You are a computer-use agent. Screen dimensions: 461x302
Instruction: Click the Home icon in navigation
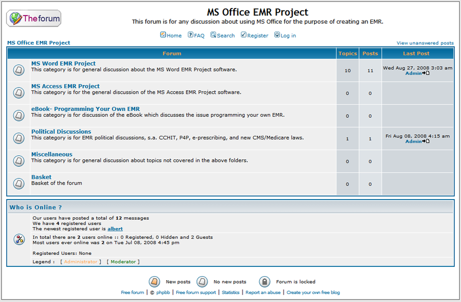[163, 35]
